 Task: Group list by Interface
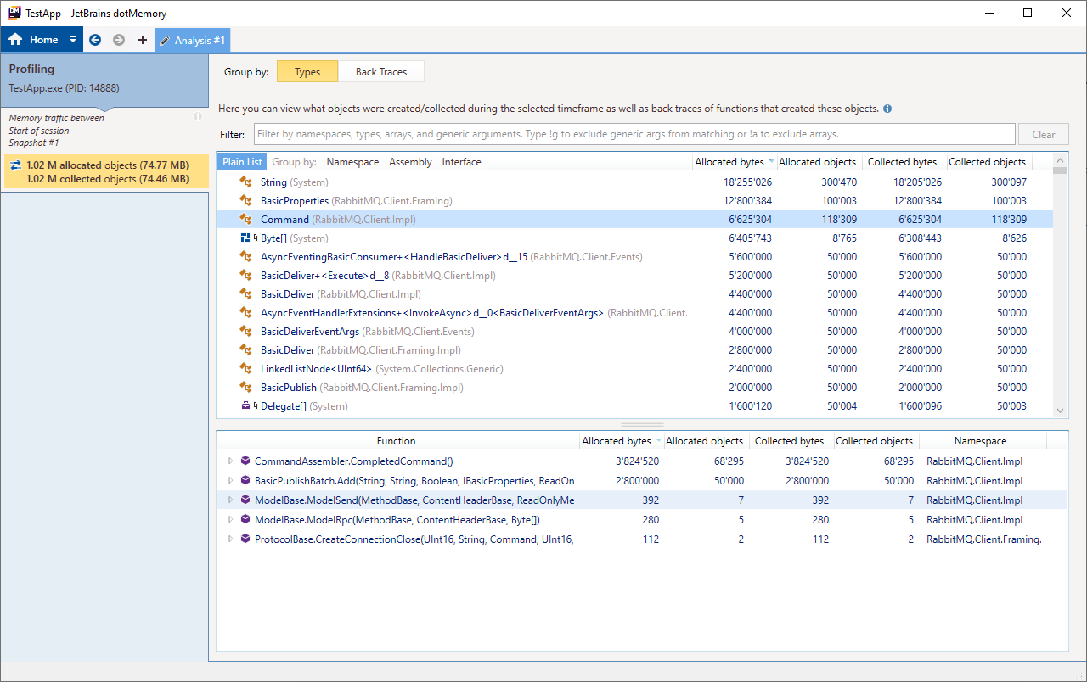point(461,162)
